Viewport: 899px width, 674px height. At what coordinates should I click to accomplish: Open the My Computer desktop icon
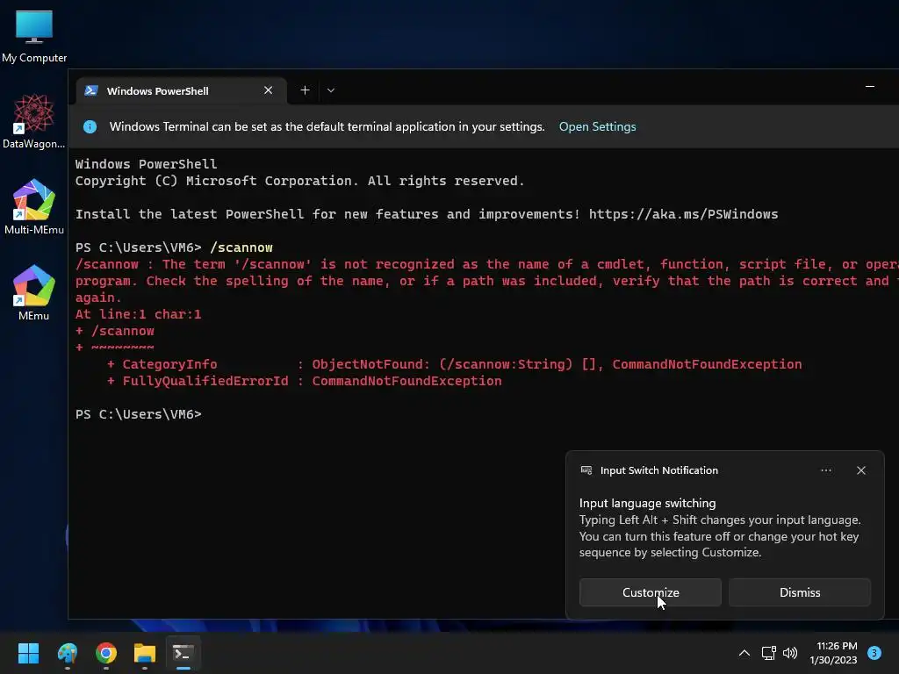[34, 37]
